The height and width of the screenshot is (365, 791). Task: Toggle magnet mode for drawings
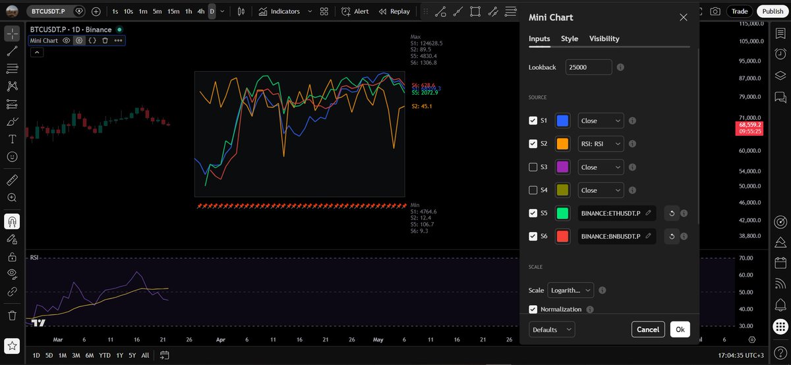point(12,221)
